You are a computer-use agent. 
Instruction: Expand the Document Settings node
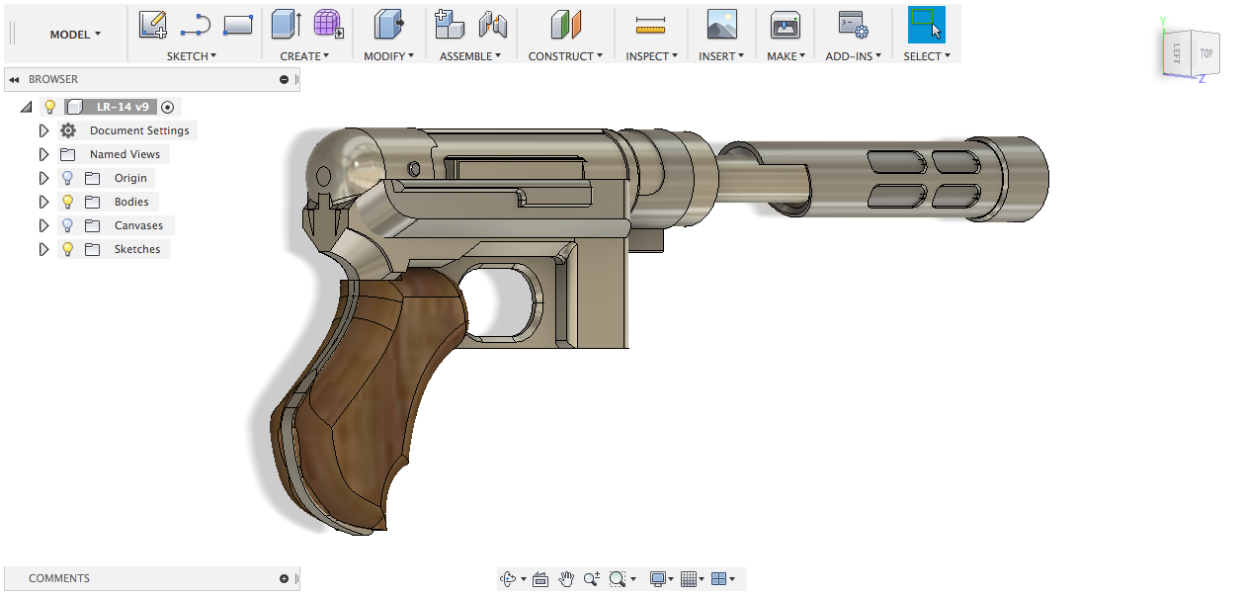tap(43, 130)
